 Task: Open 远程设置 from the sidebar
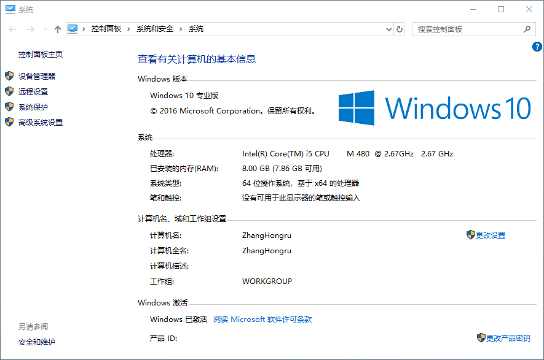(x=33, y=91)
